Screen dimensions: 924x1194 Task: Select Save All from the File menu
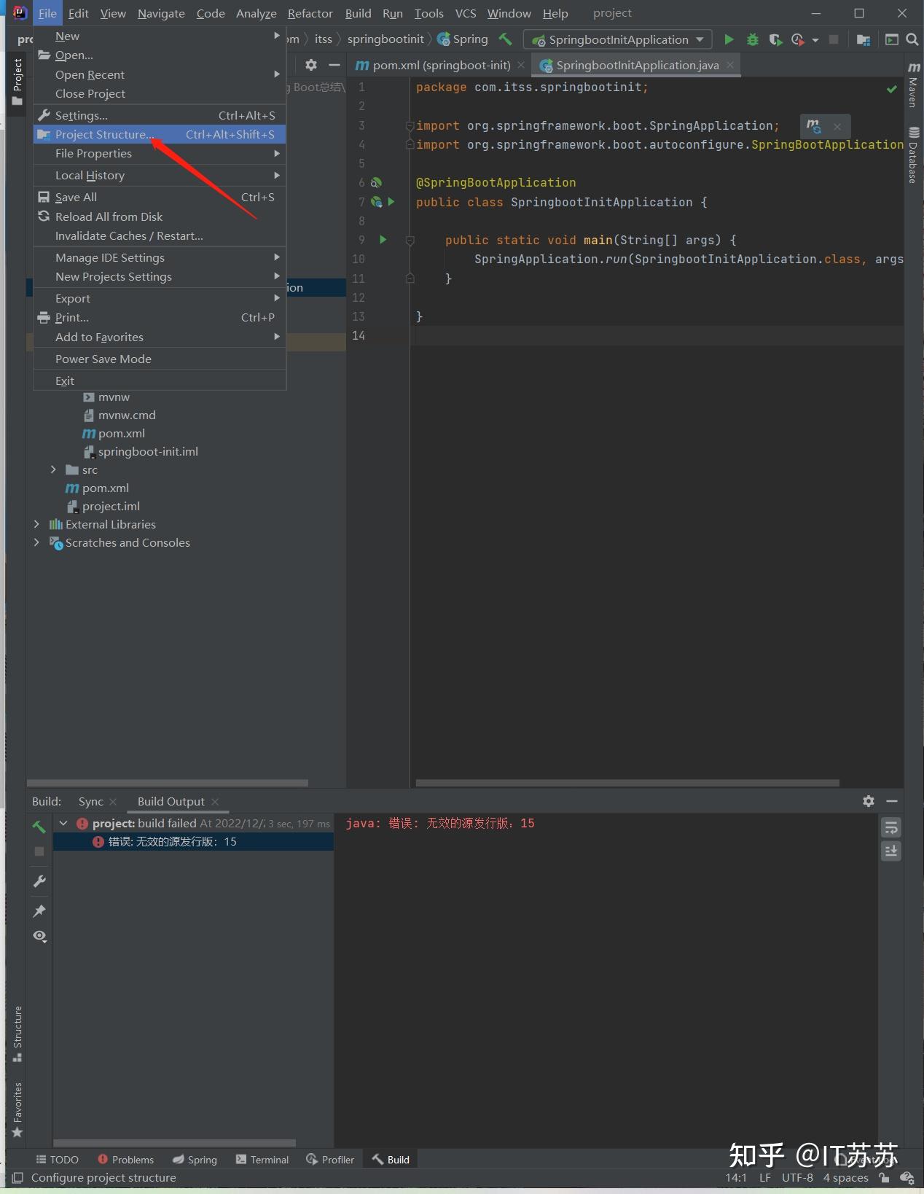[x=159, y=197]
